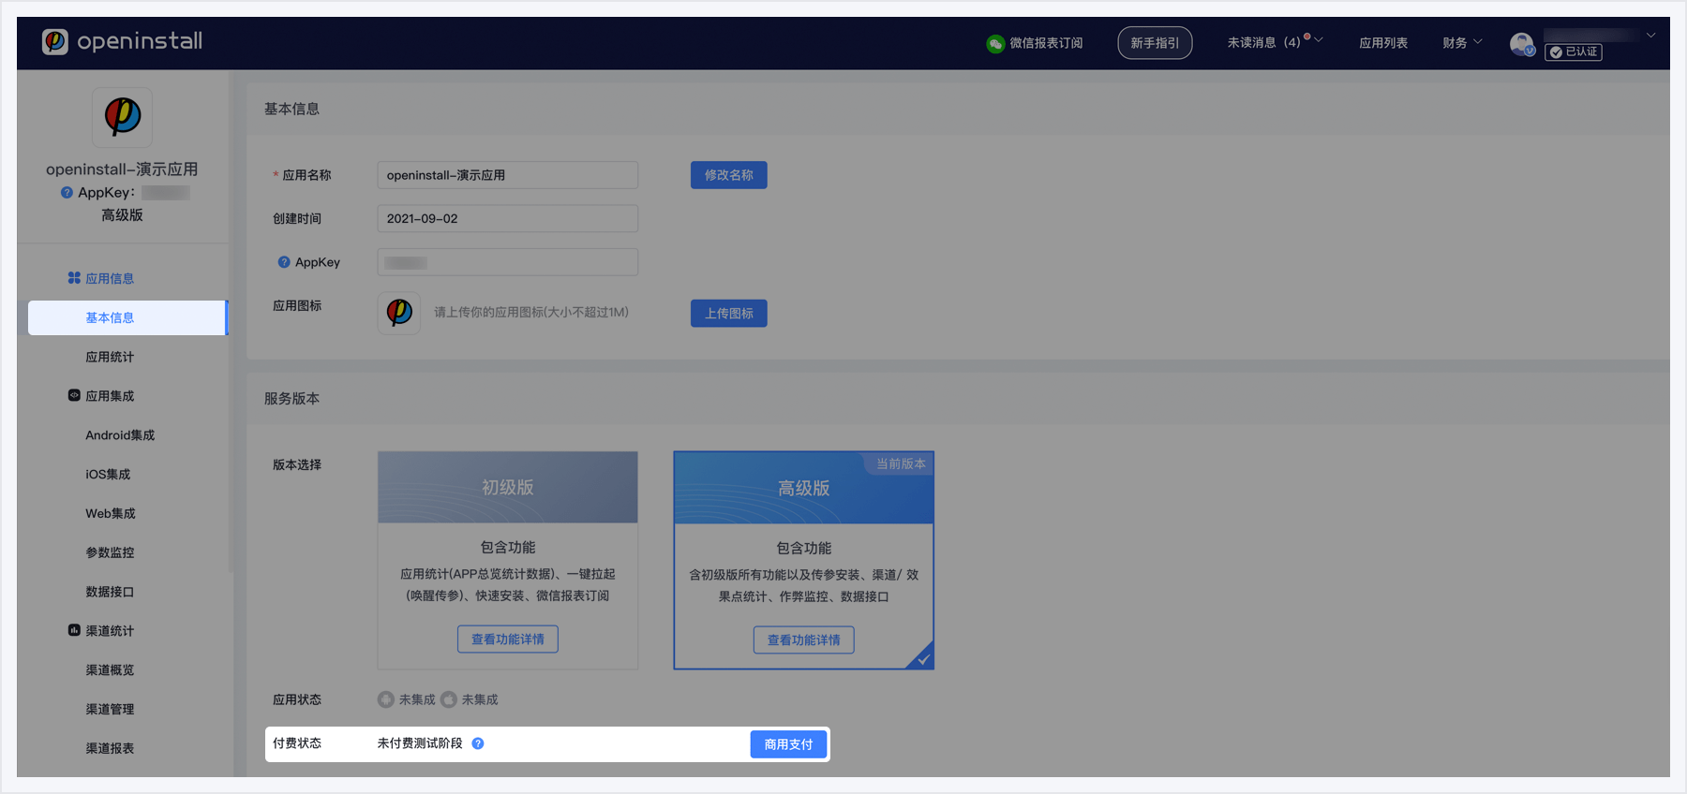This screenshot has height=794, width=1687.
Task: Click the sidebar app name openinstall-演示应用
Action: tap(122, 169)
